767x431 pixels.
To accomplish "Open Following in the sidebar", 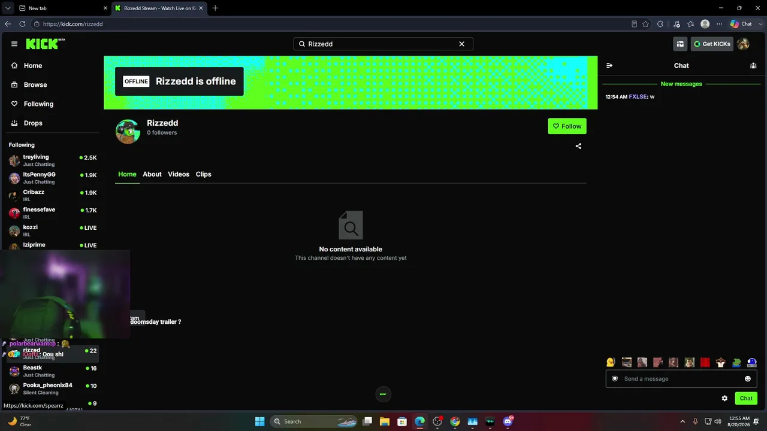I will point(53,104).
